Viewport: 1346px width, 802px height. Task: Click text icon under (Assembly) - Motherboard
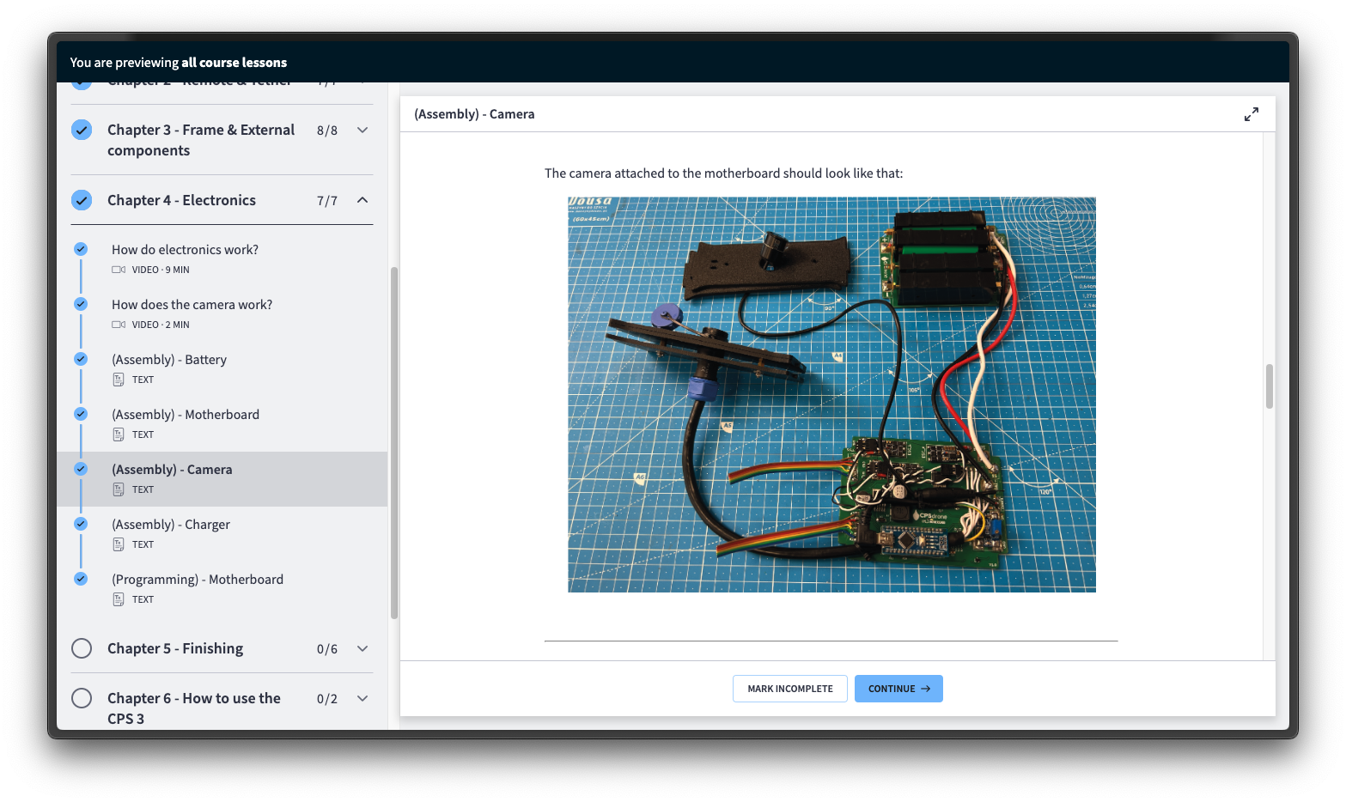tap(119, 434)
